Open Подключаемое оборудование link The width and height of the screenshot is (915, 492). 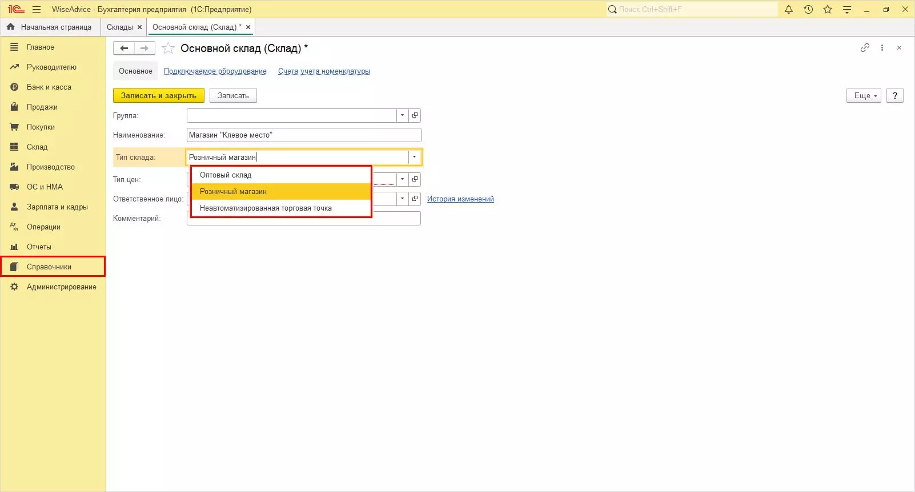tap(215, 71)
